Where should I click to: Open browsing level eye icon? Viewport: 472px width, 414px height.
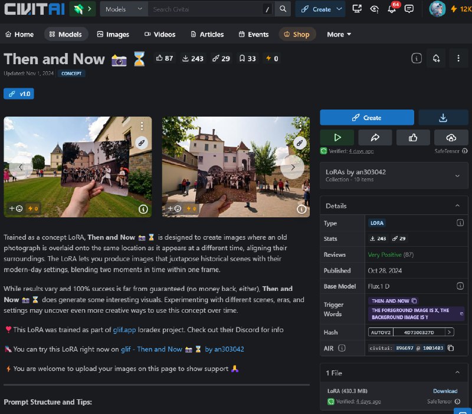point(374,9)
